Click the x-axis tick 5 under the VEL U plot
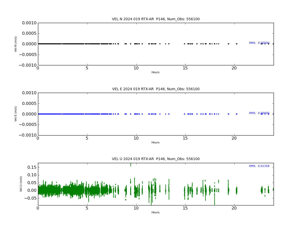The image size is (304, 228). click(87, 208)
